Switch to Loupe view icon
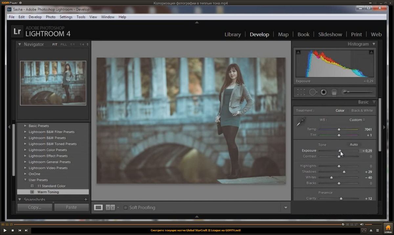 (98, 207)
